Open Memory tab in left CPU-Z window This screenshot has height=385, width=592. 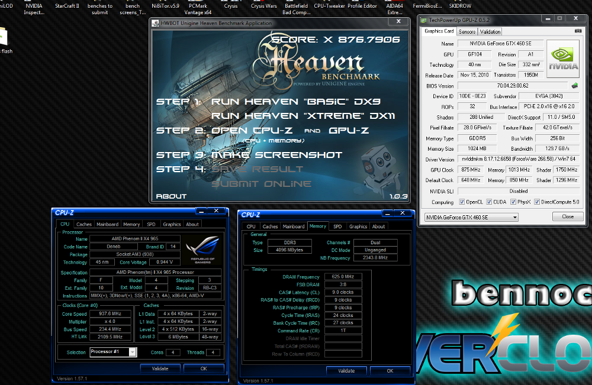[131, 224]
